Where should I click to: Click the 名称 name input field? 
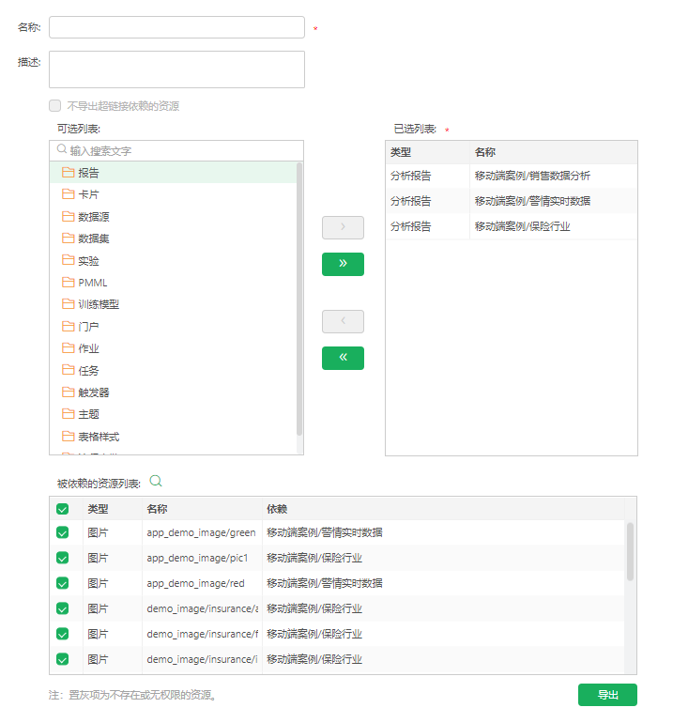176,27
